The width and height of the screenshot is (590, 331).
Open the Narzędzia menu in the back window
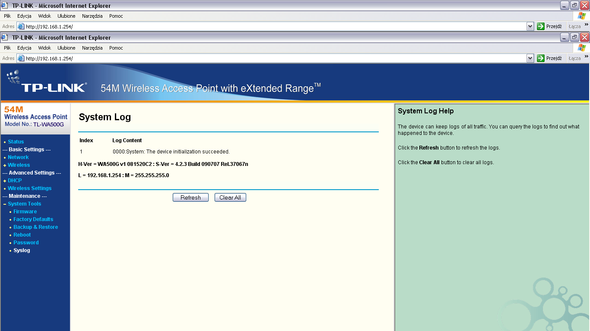pyautogui.click(x=92, y=16)
